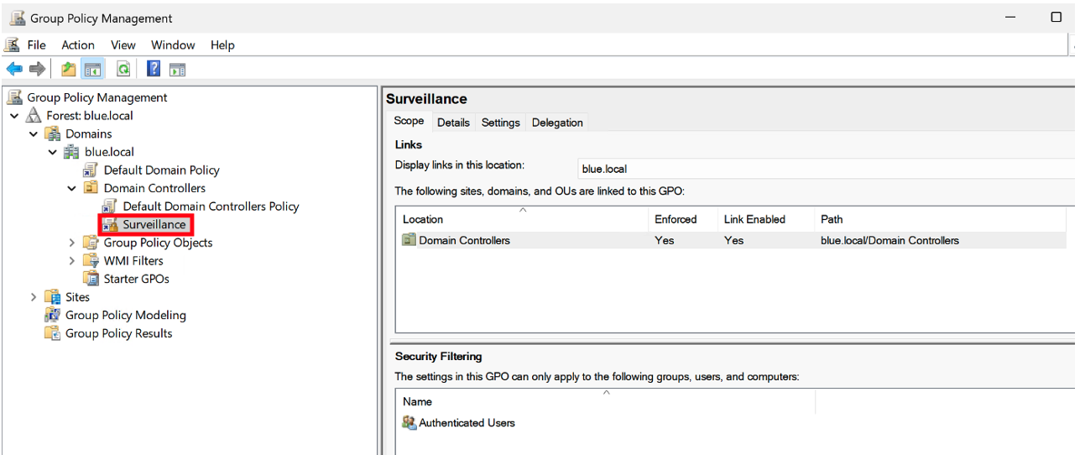Switch to the Settings tab
This screenshot has height=455, width=1080.
[500, 123]
